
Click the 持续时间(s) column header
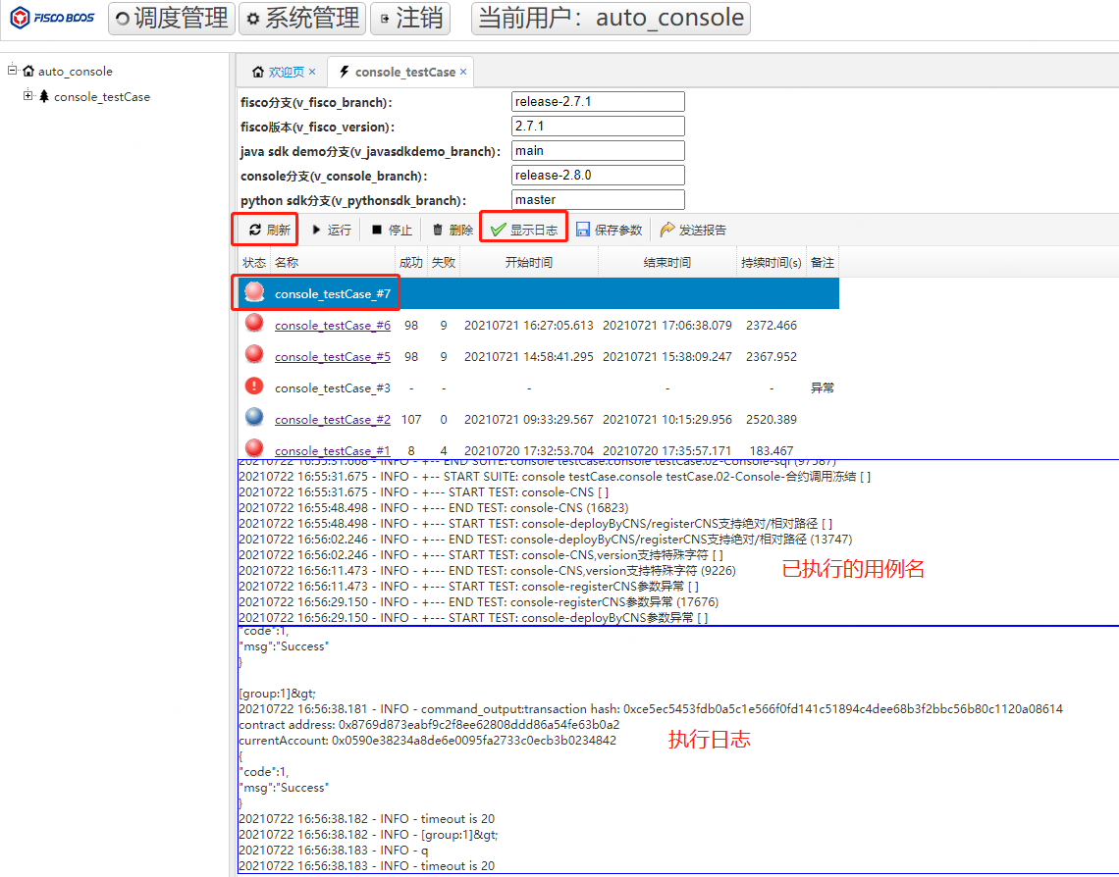[x=772, y=262]
